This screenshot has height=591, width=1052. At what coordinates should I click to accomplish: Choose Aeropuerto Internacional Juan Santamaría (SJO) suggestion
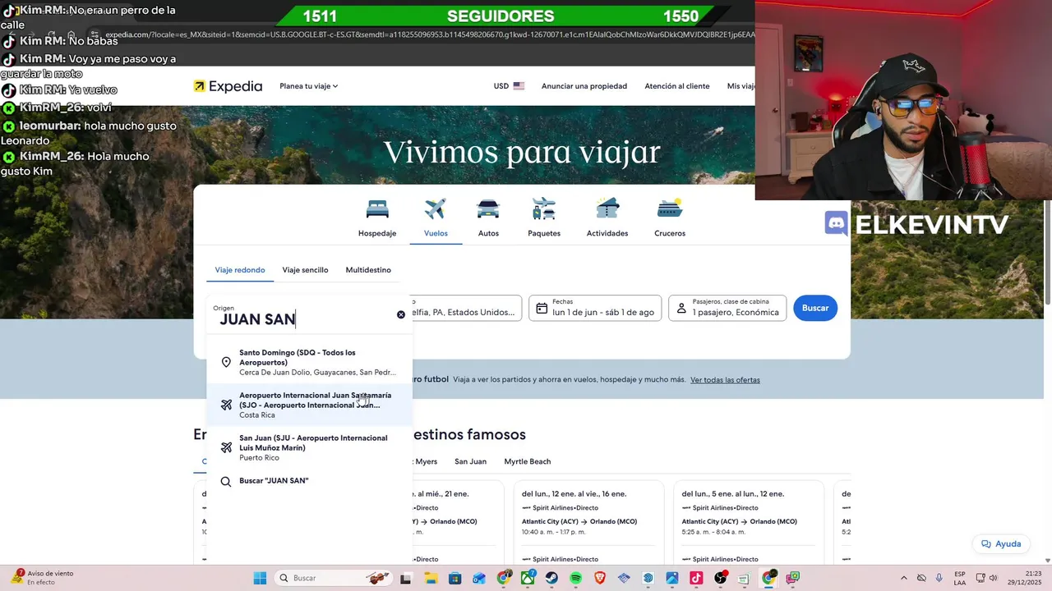309,405
